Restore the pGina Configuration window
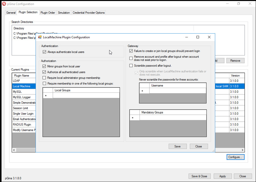This screenshot has height=182, width=256. (x=239, y=4)
